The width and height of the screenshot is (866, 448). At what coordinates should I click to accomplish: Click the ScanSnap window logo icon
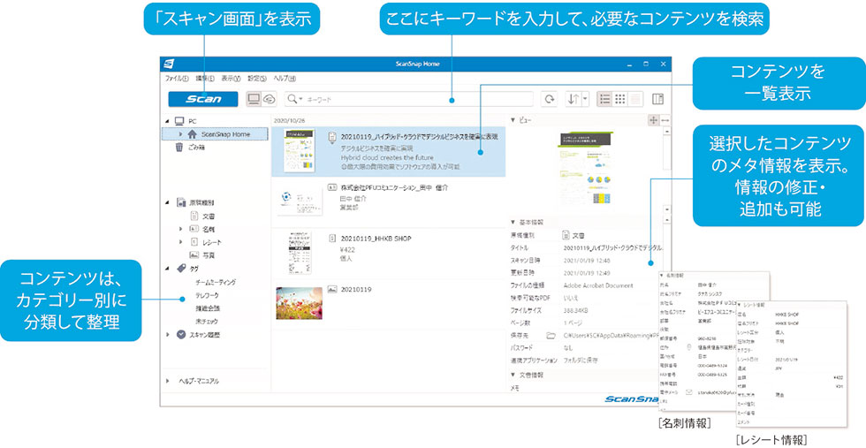tap(169, 64)
